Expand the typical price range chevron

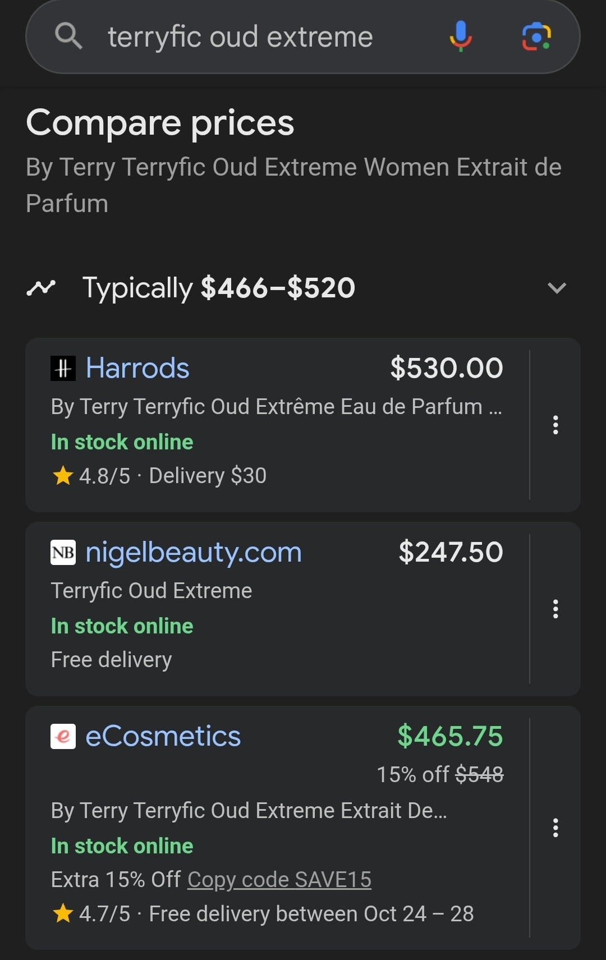pos(557,288)
